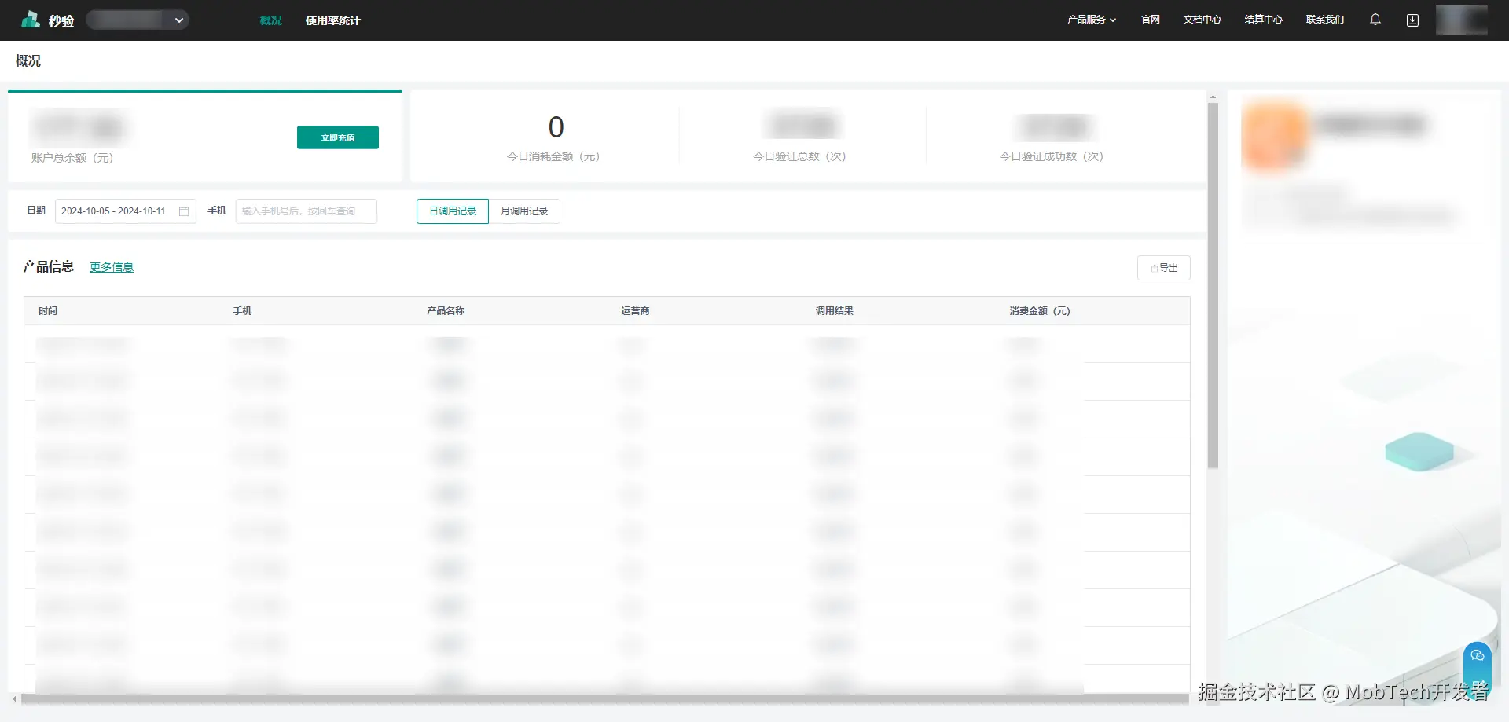Click the 产品名称 column header
Viewport: 1509px width, 722px height.
point(446,311)
